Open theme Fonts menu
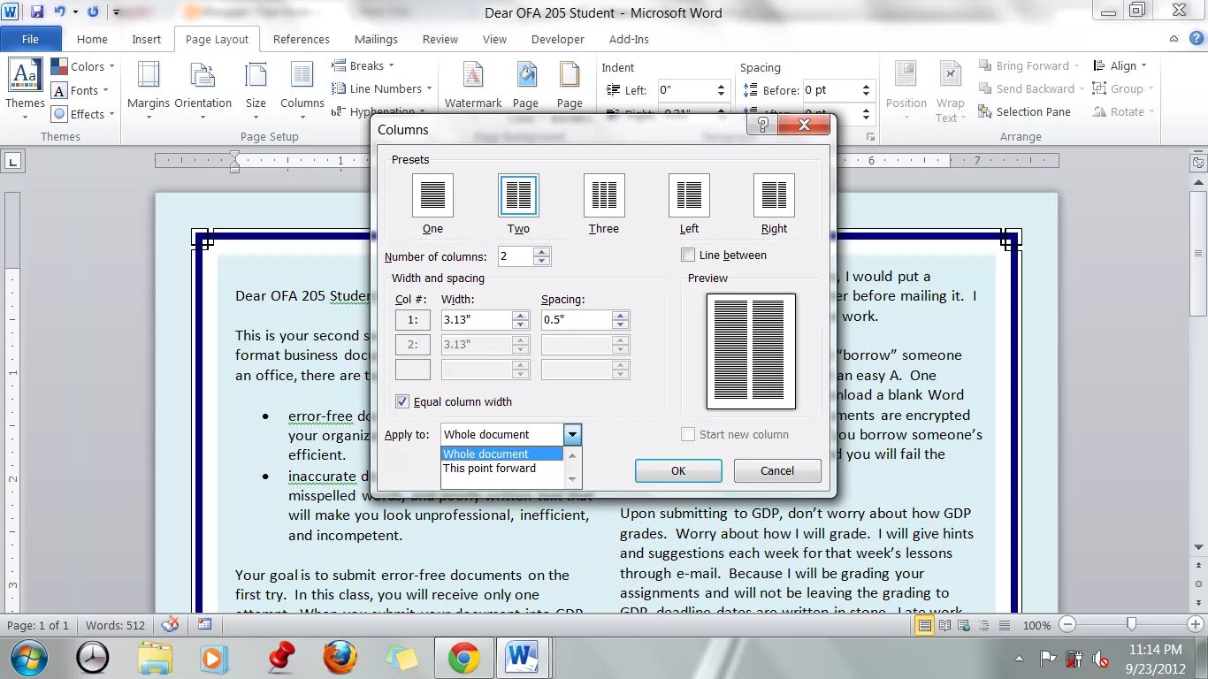This screenshot has height=679, width=1208. pos(80,90)
